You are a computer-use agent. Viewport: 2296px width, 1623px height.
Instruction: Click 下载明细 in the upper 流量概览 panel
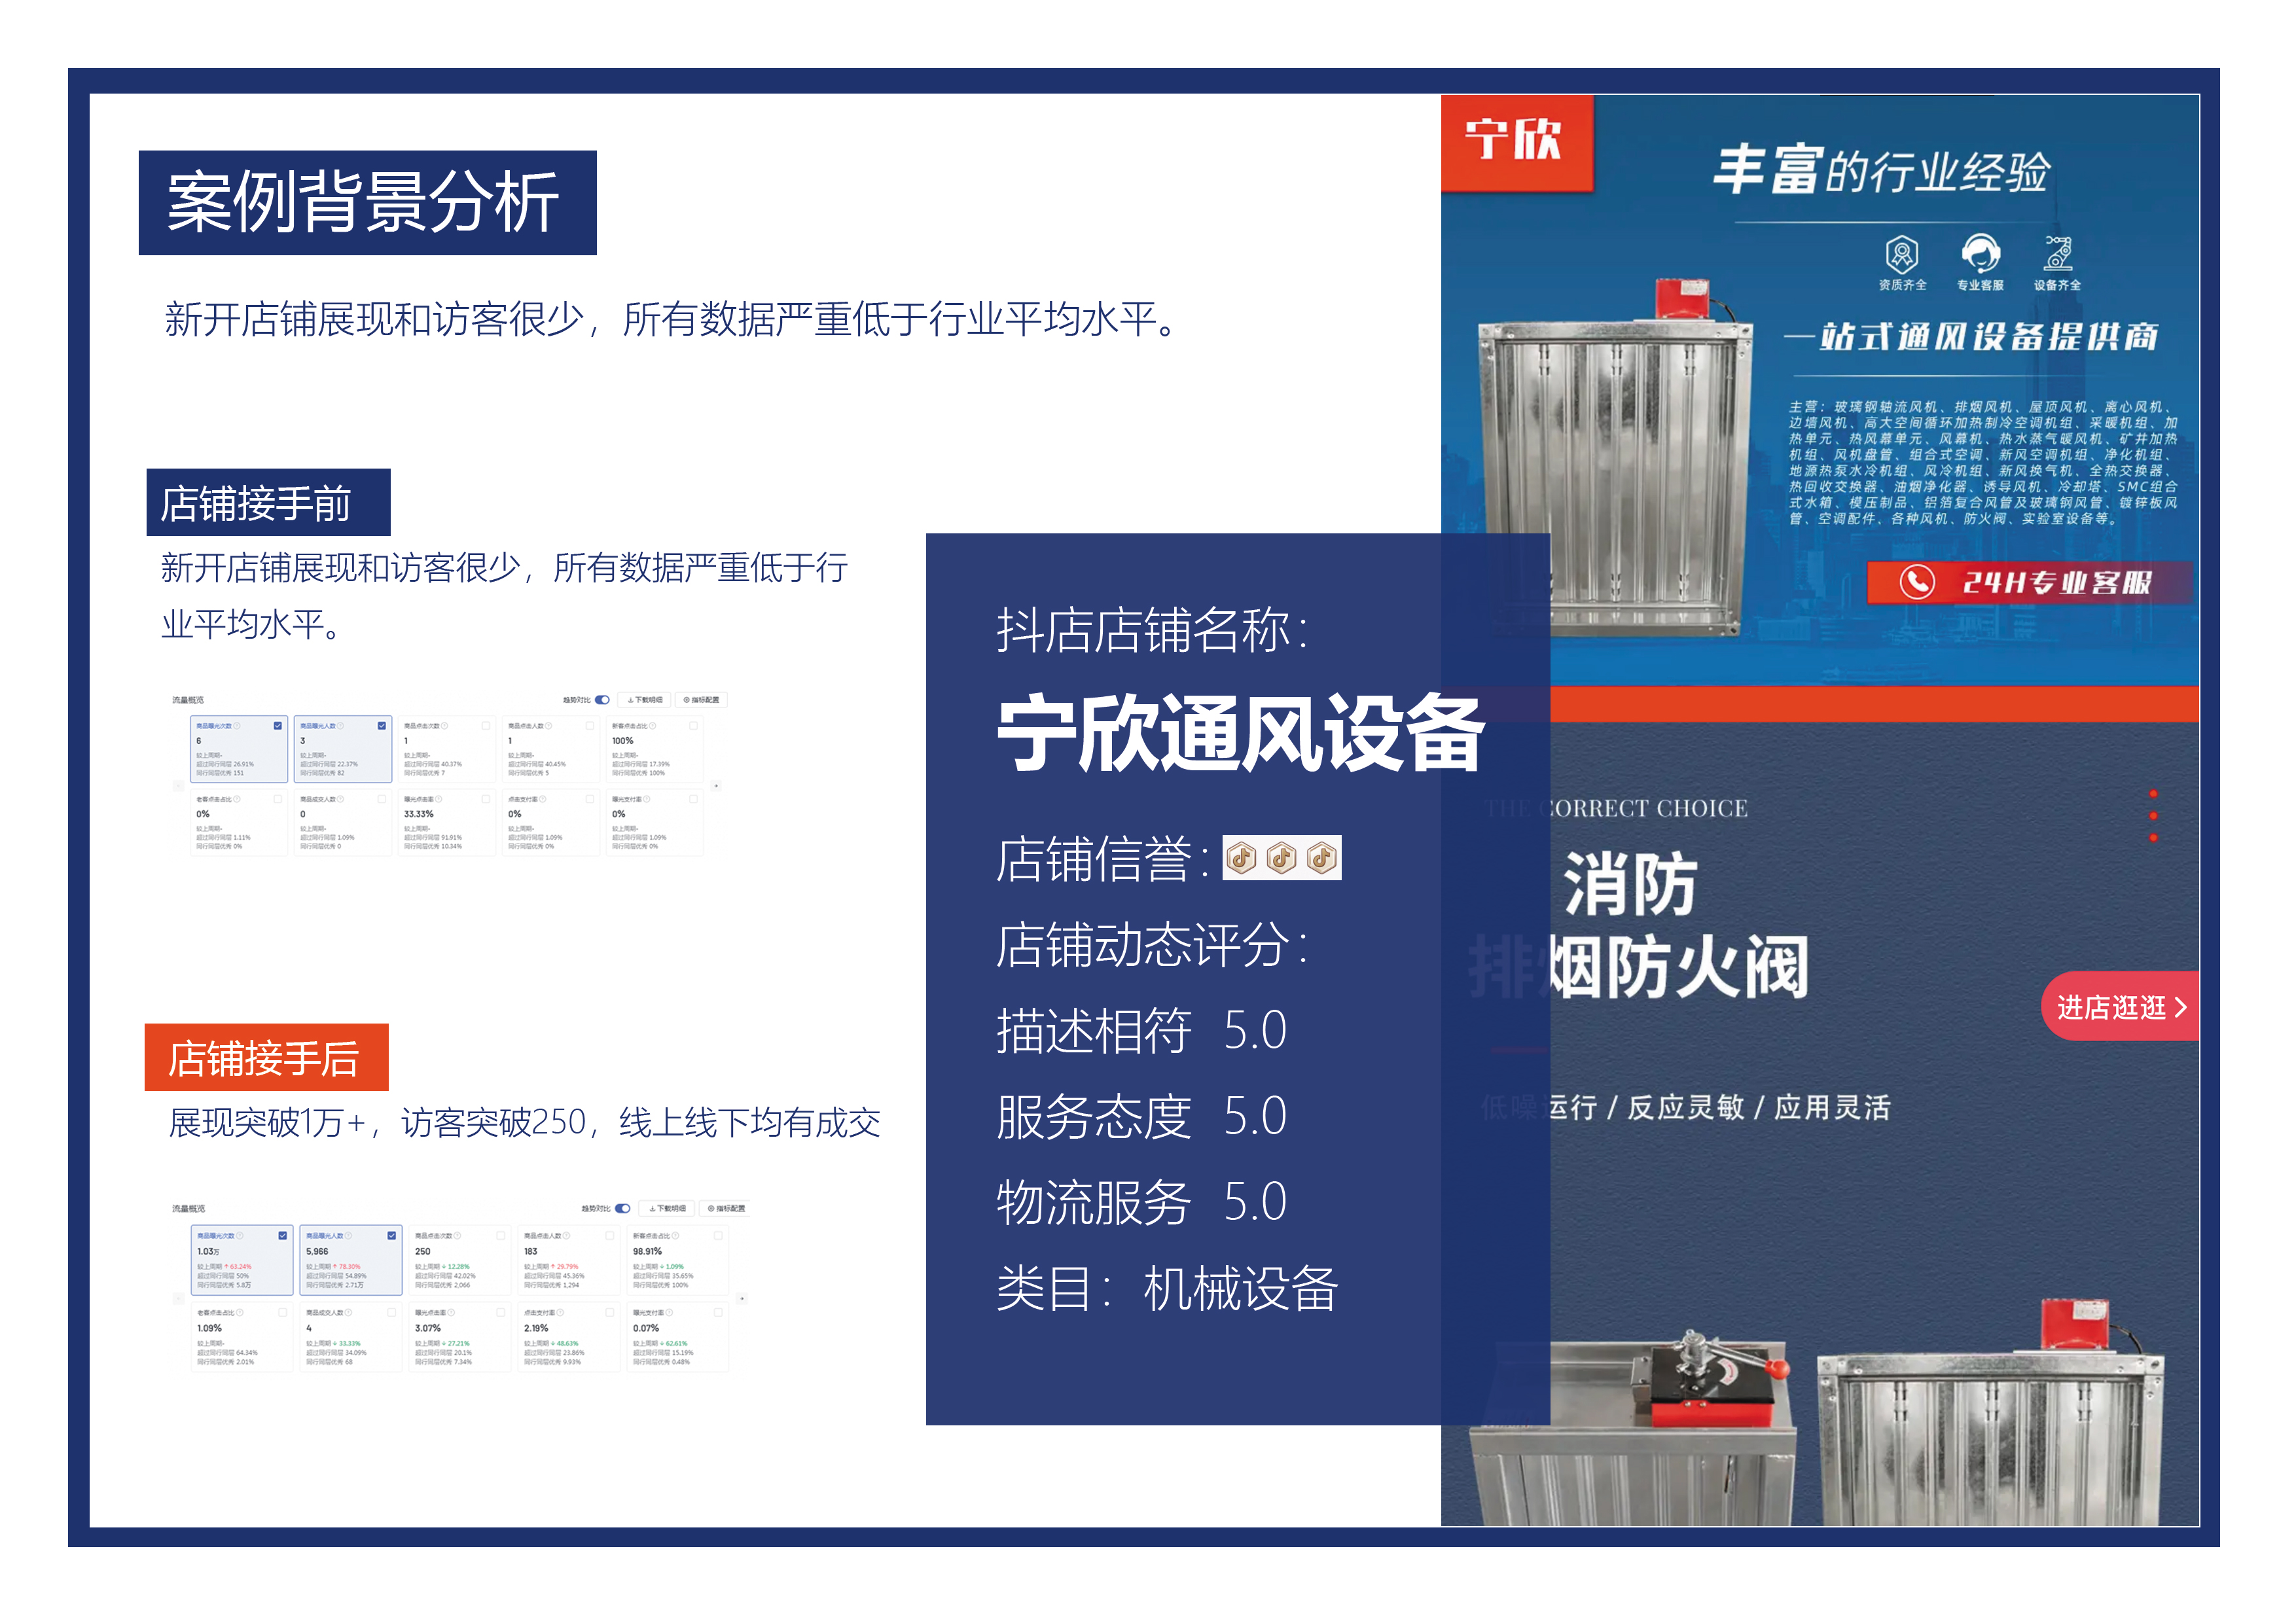pyautogui.click(x=644, y=700)
